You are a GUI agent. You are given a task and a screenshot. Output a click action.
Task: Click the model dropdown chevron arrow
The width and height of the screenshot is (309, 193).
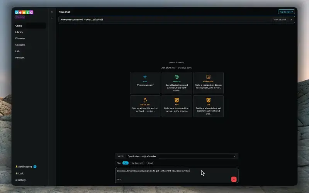[234, 156]
